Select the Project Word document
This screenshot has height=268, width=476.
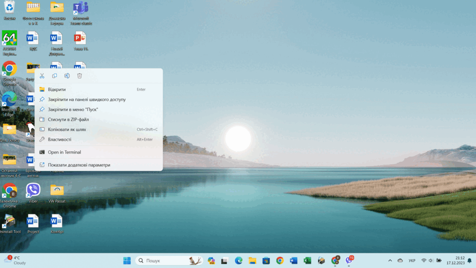pyautogui.click(x=33, y=224)
